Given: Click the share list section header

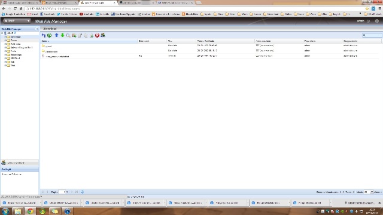Looking at the screenshot, I should (20, 162).
